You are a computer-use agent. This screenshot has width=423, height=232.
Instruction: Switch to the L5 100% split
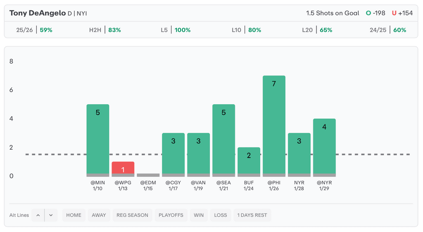pyautogui.click(x=176, y=30)
